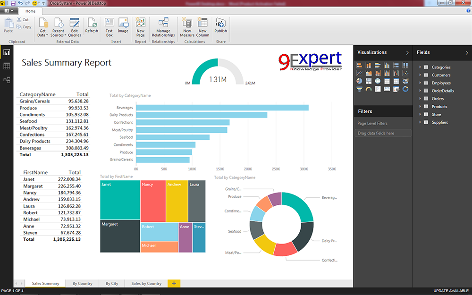The width and height of the screenshot is (472, 295).
Task: Open the Get Data dropdown
Action: pyautogui.click(x=43, y=27)
